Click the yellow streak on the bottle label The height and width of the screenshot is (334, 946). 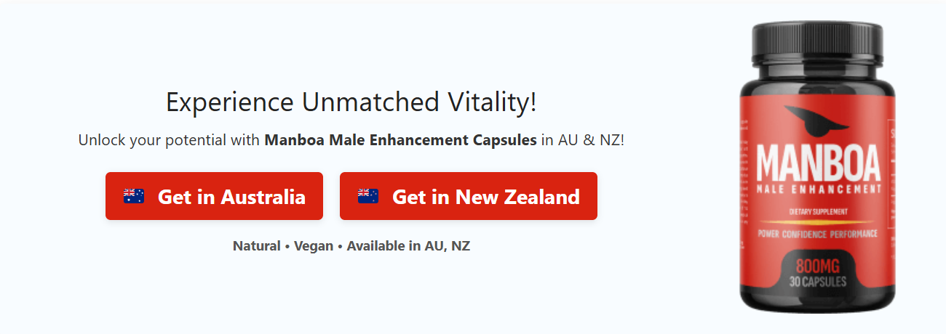817,221
